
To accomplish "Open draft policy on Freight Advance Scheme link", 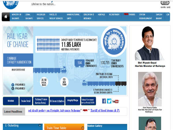I will (x=54, y=110).
